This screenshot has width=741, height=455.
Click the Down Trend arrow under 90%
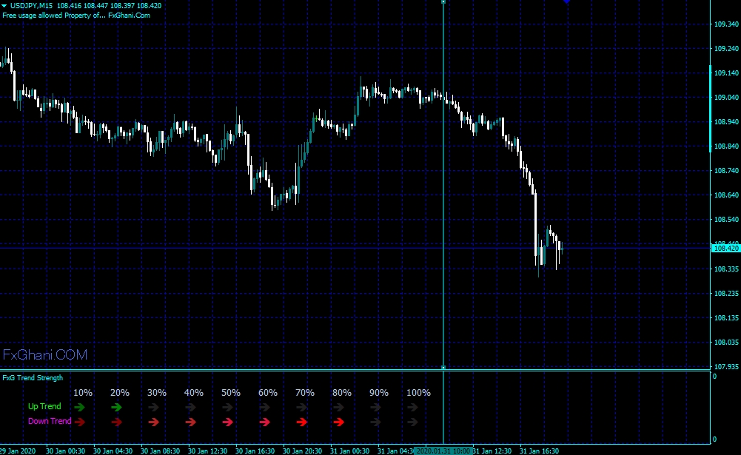(x=375, y=422)
